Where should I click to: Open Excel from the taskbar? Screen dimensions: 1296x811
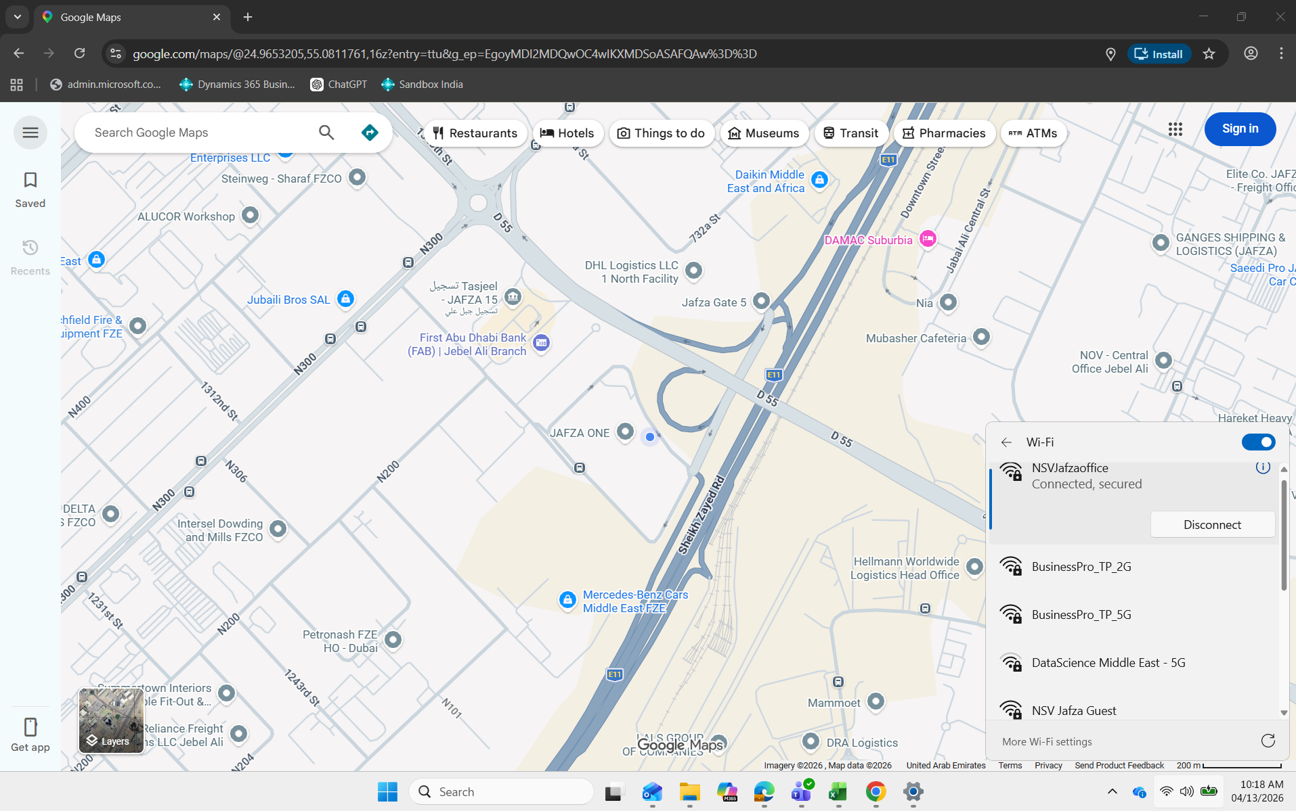click(x=838, y=791)
